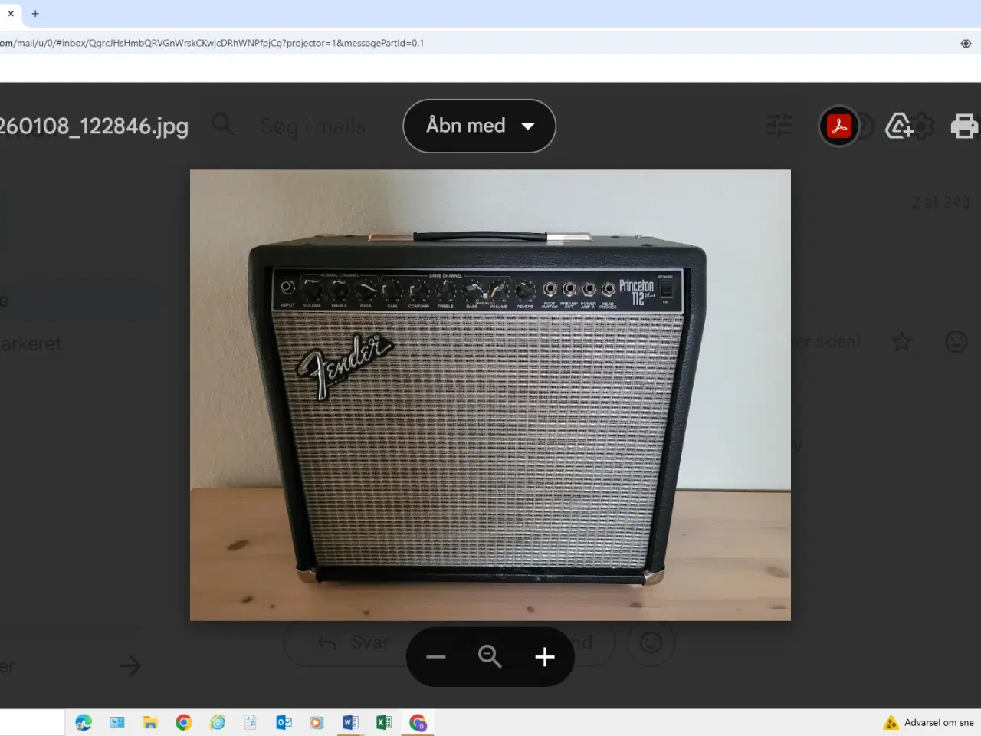Select the 20260108_122846.jpg filename tab area

point(94,126)
